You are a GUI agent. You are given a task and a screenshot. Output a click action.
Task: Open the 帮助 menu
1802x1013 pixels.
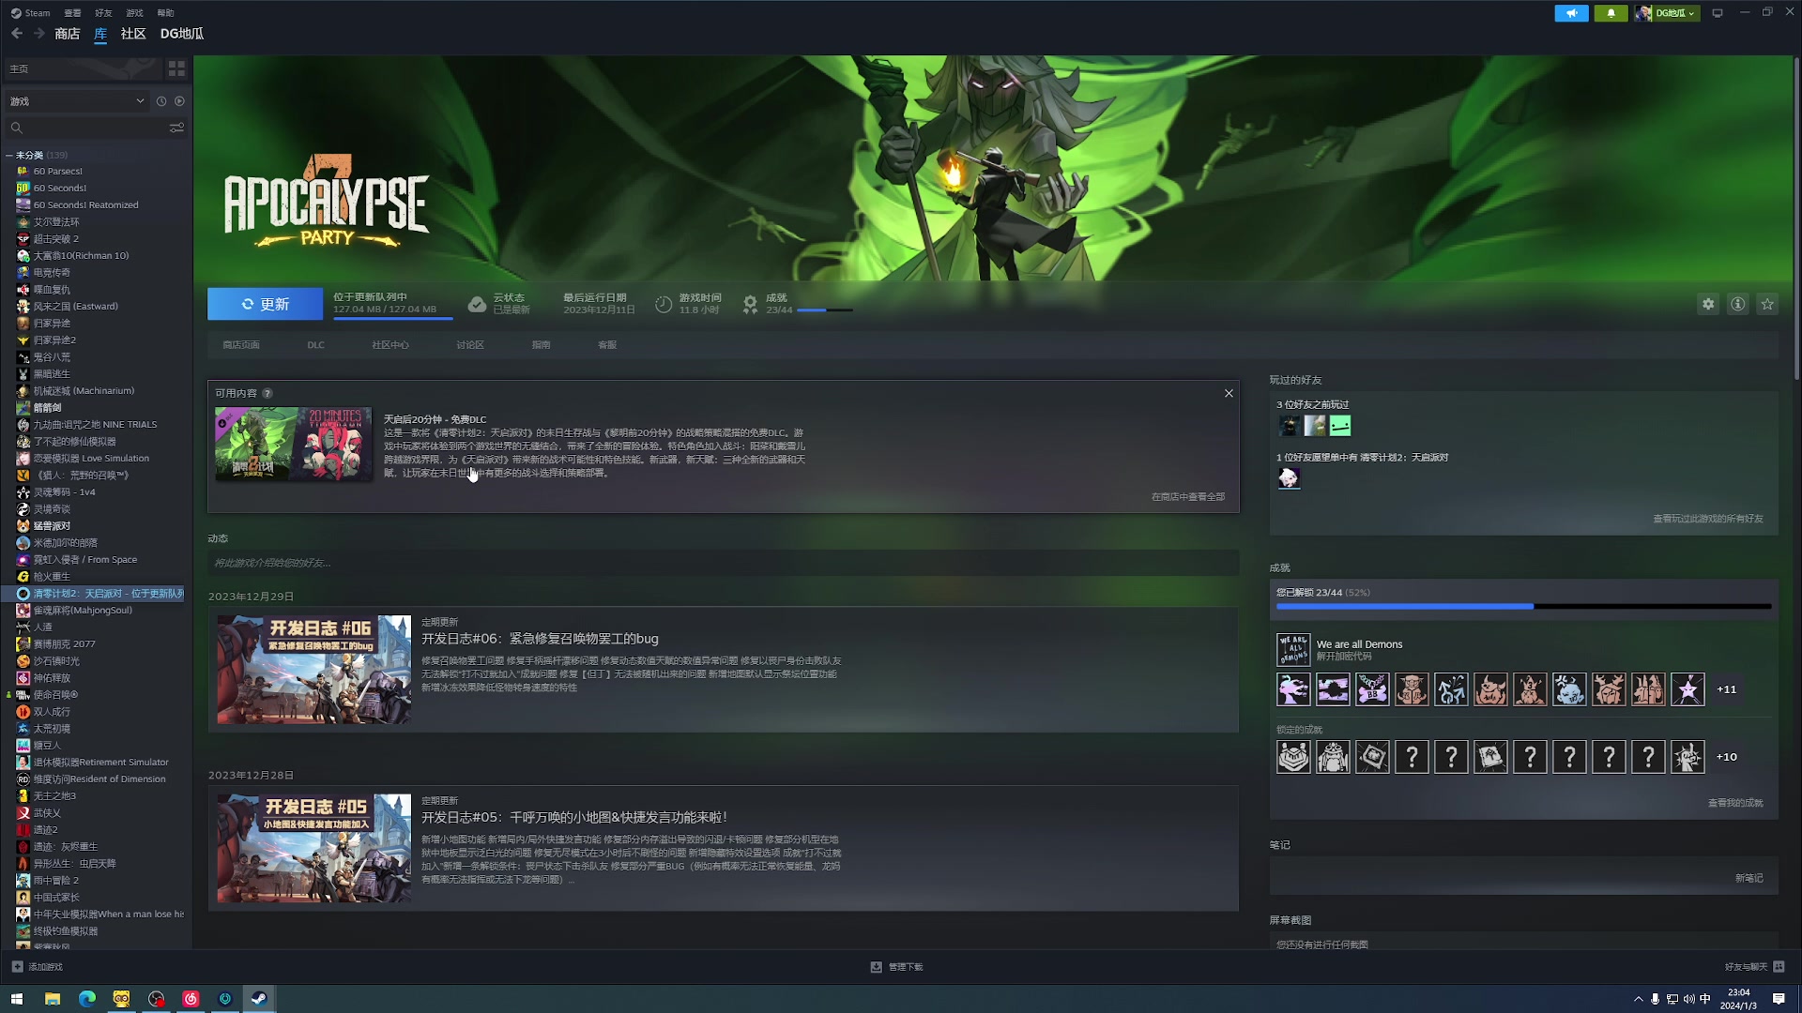pyautogui.click(x=165, y=13)
